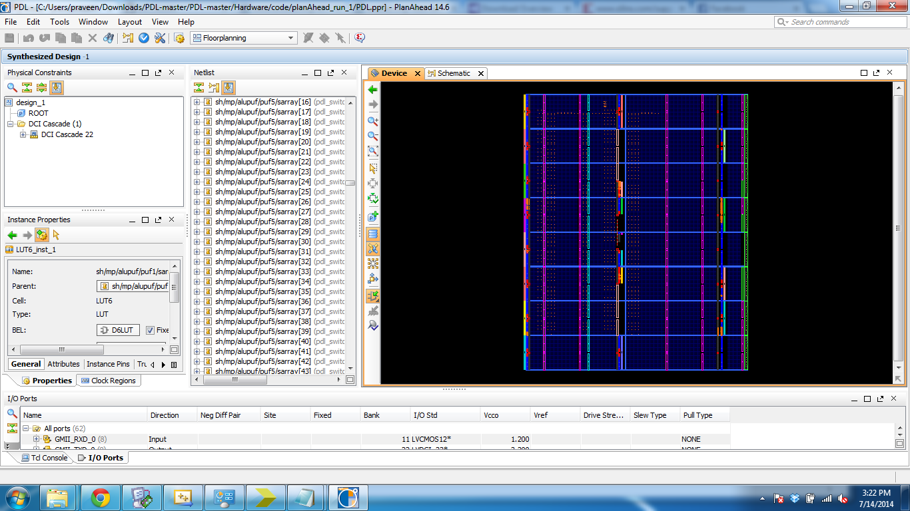Click the red speech-bubble icon in main toolbar
Viewport: 910px width, 511px height.
click(360, 38)
